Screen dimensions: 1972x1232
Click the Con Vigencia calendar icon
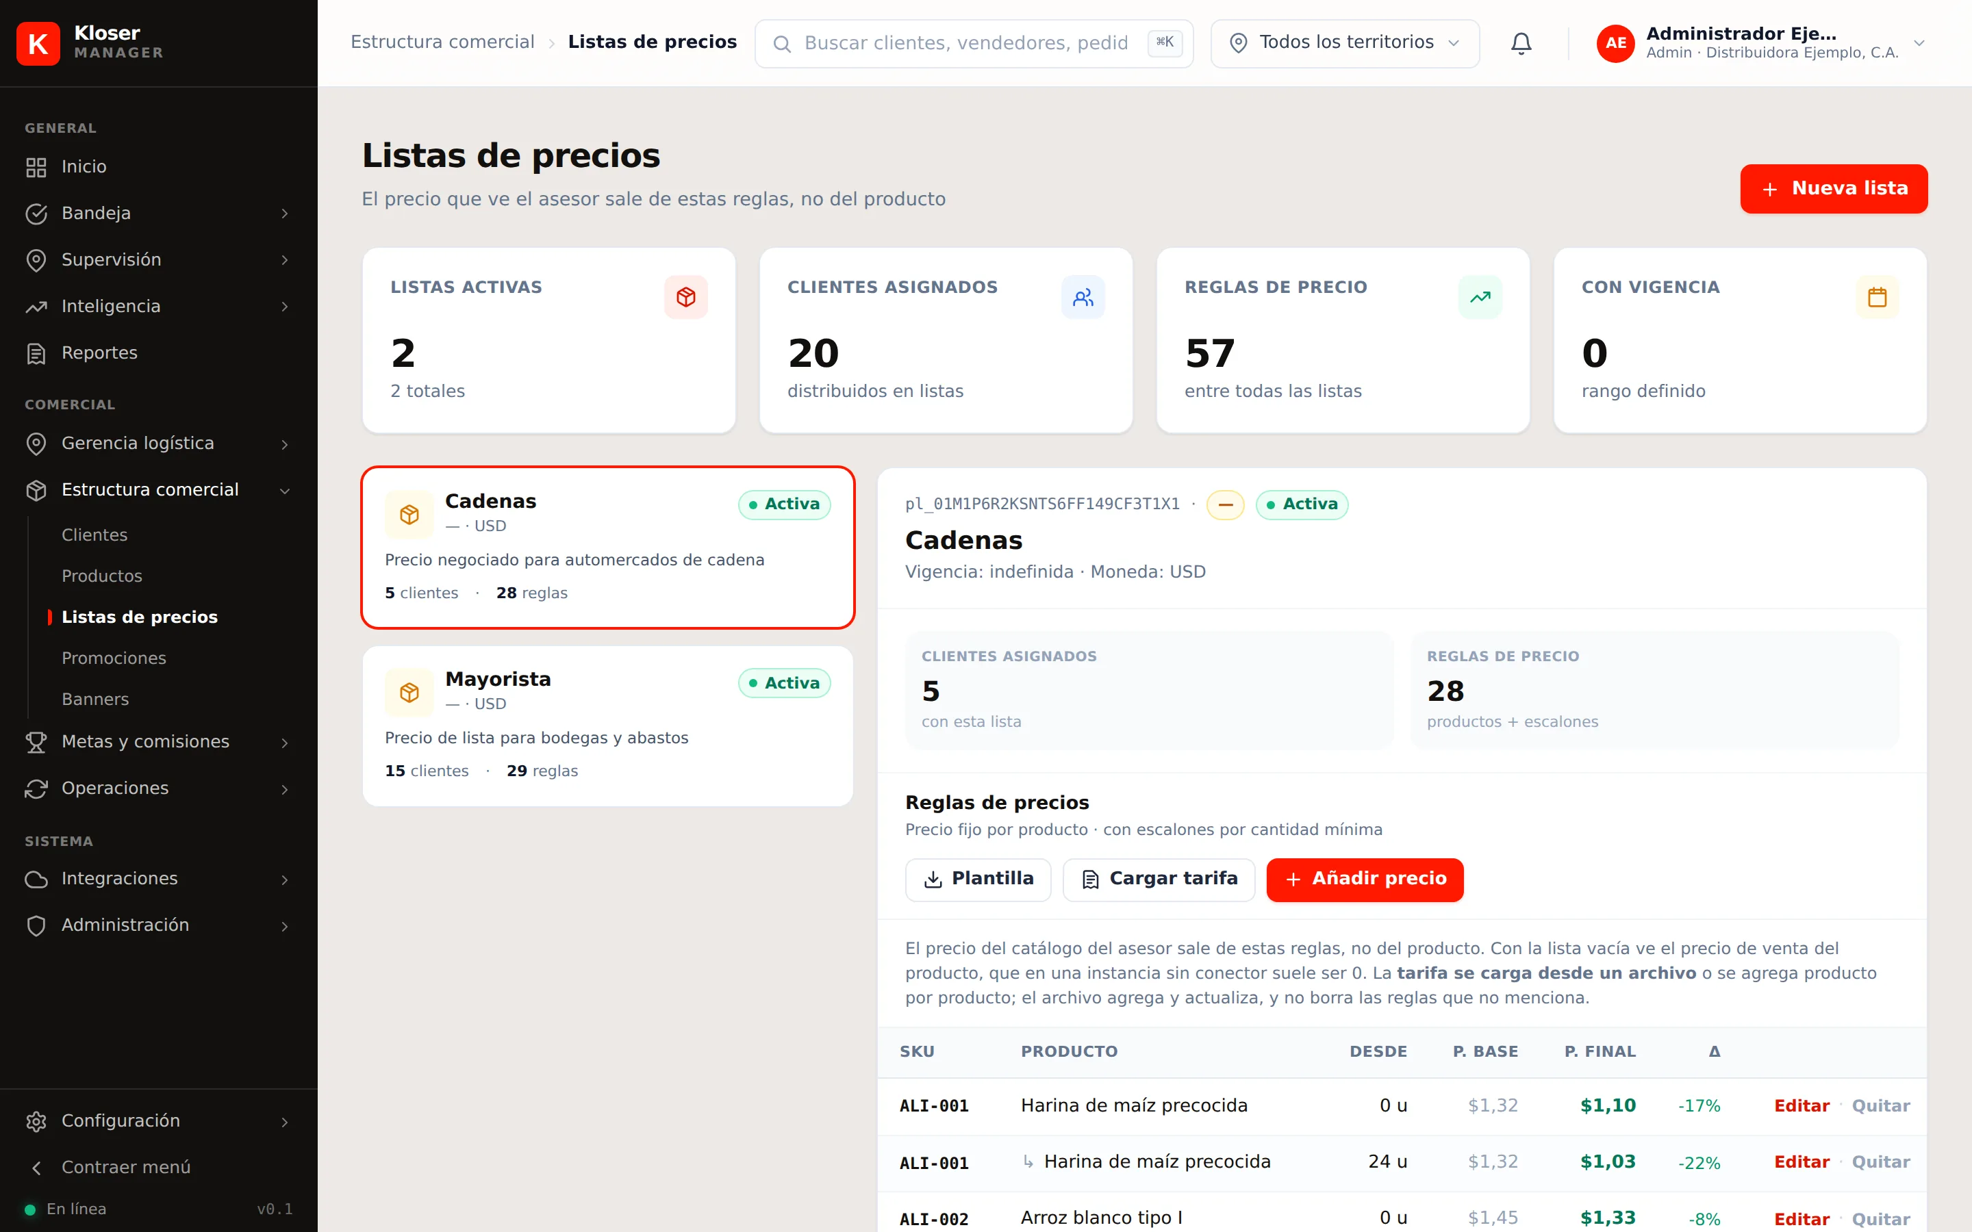[1877, 296]
